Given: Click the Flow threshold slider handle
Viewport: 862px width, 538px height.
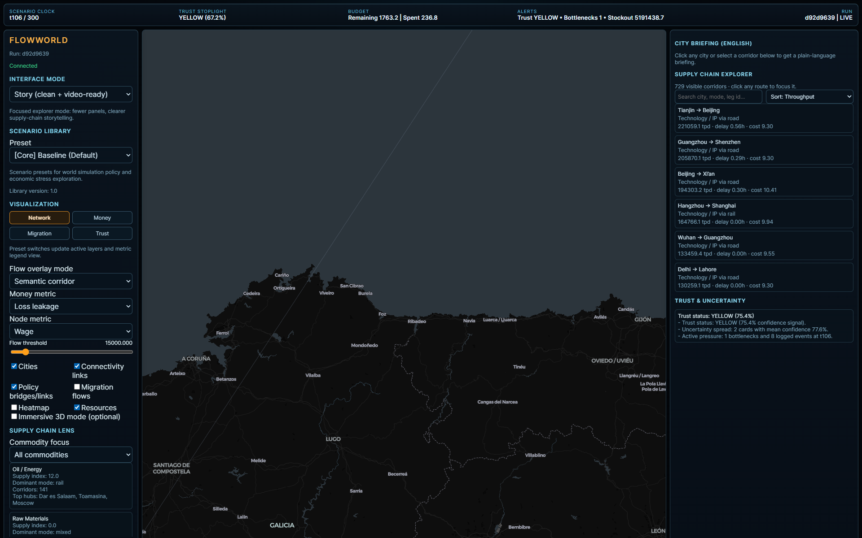Looking at the screenshot, I should (x=26, y=352).
